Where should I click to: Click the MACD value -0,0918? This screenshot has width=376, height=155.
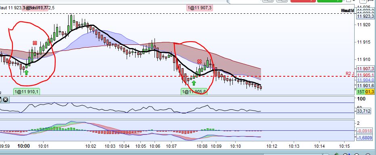coord(364,131)
